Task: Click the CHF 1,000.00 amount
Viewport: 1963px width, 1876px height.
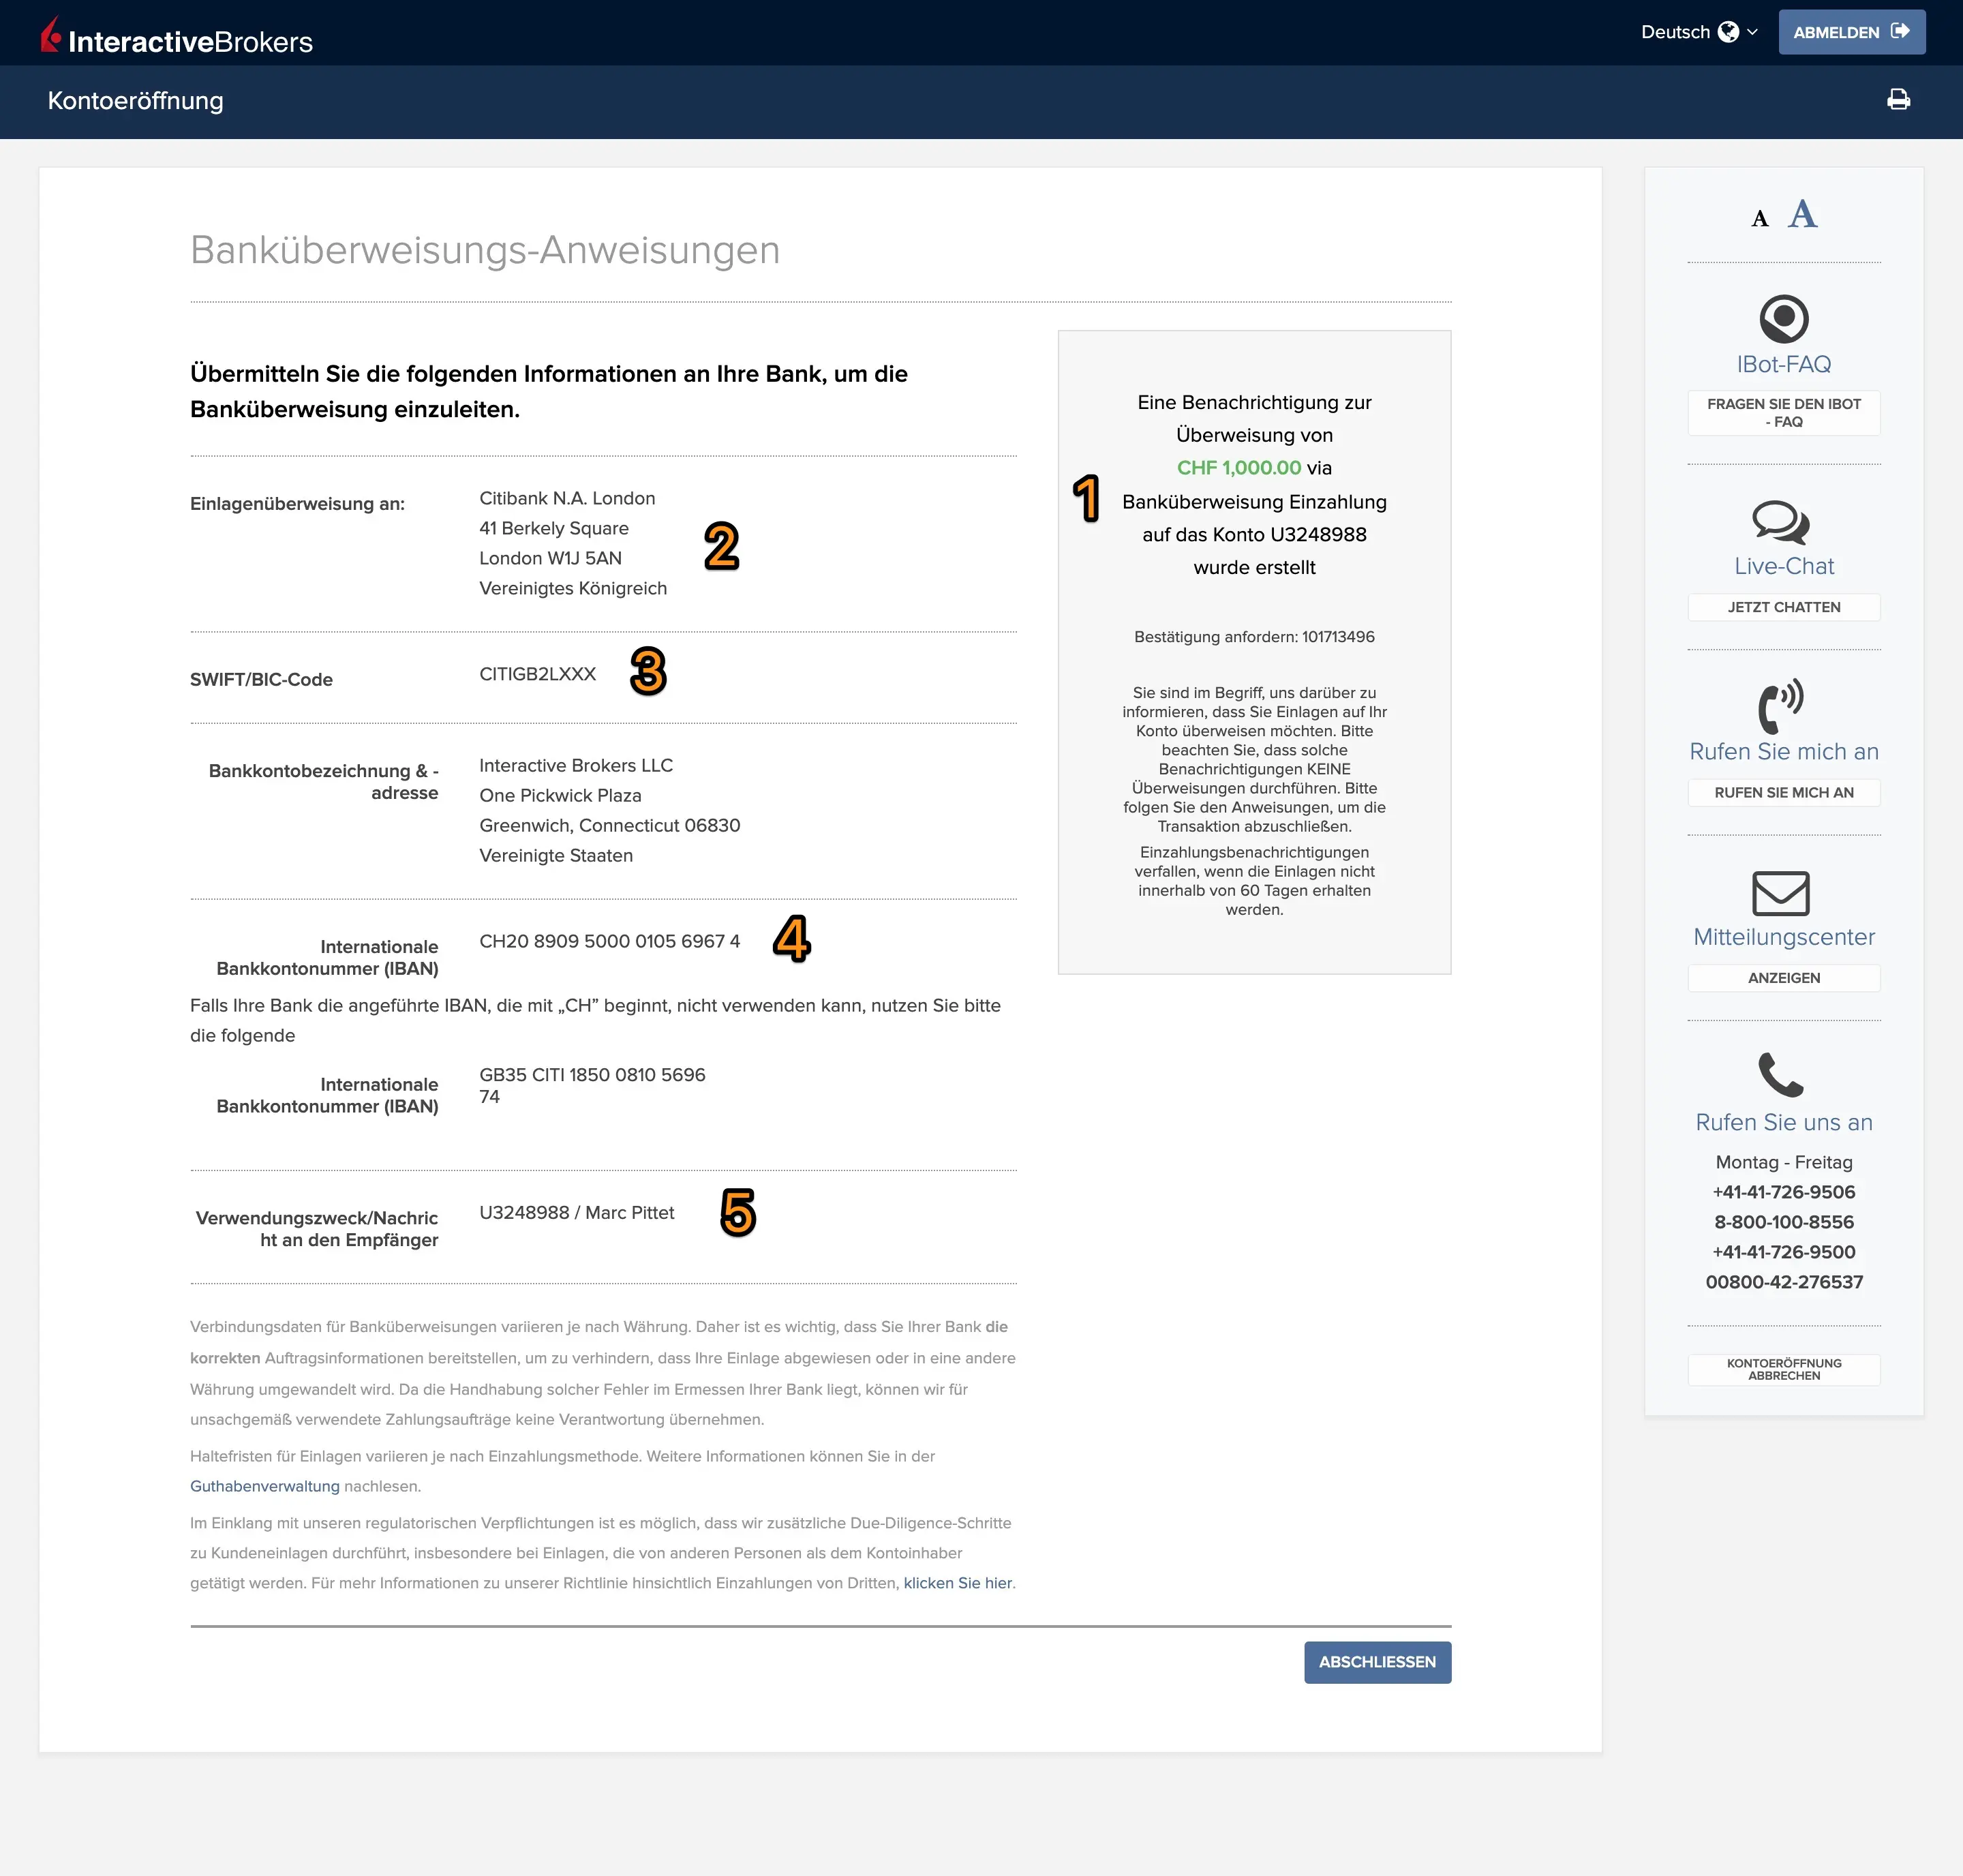Action: click(1238, 468)
